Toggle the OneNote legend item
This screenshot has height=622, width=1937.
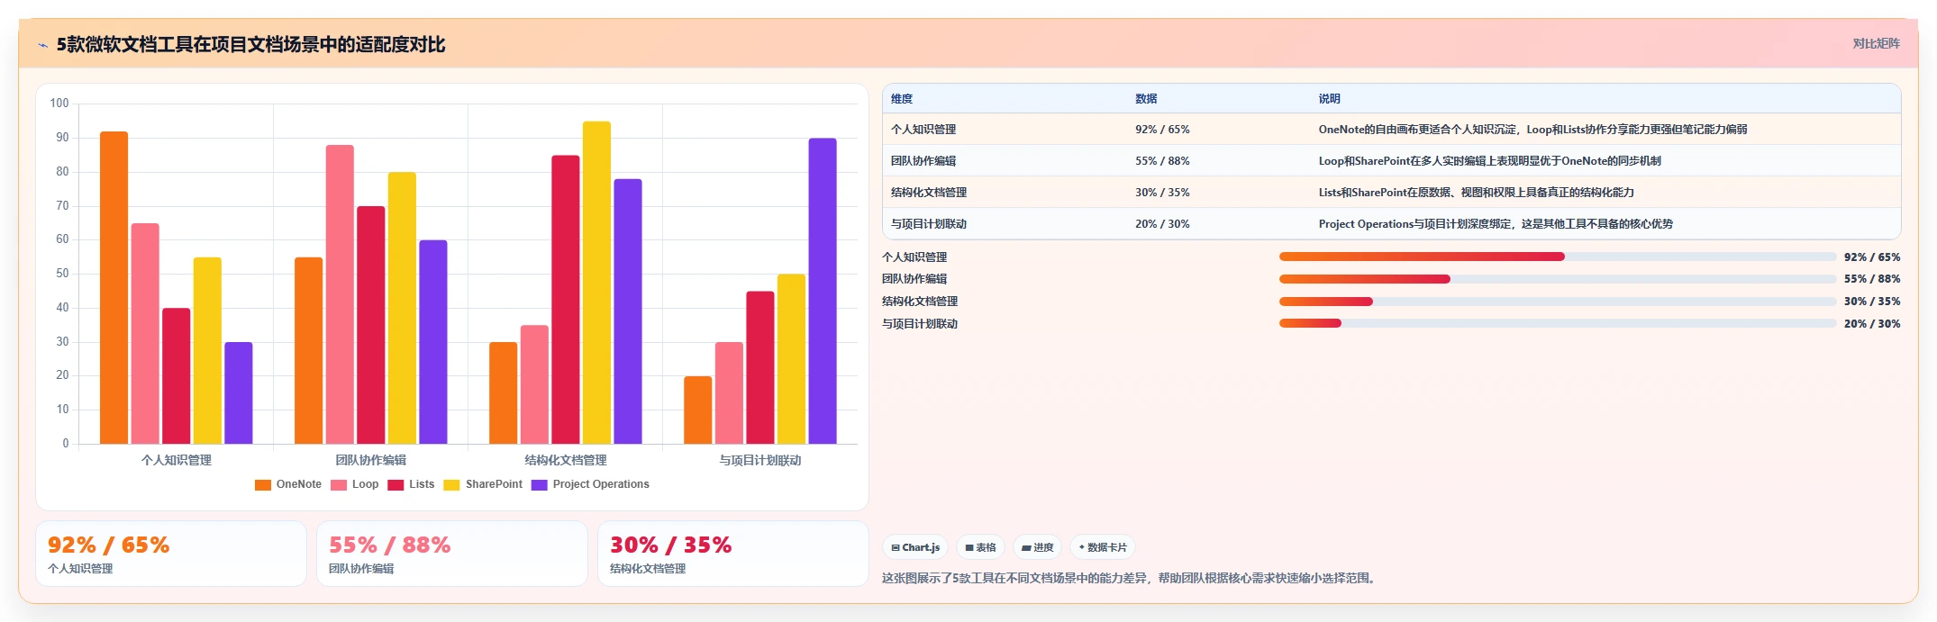[288, 484]
